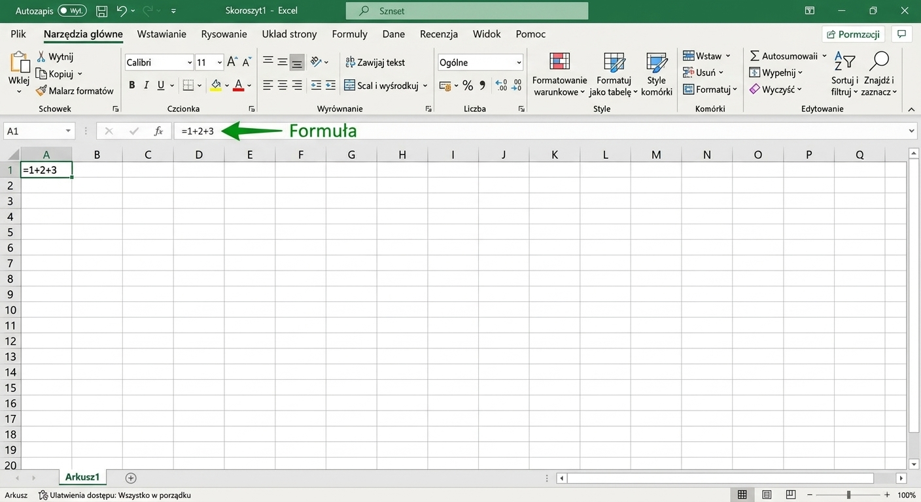Switch to Widok tab
The height and width of the screenshot is (502, 921).
point(487,34)
